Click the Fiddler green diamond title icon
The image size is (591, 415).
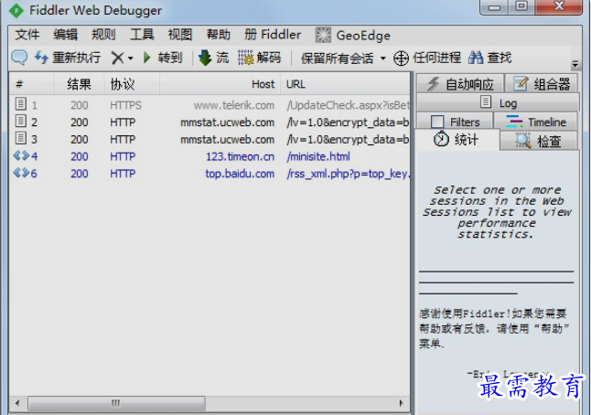point(16,11)
